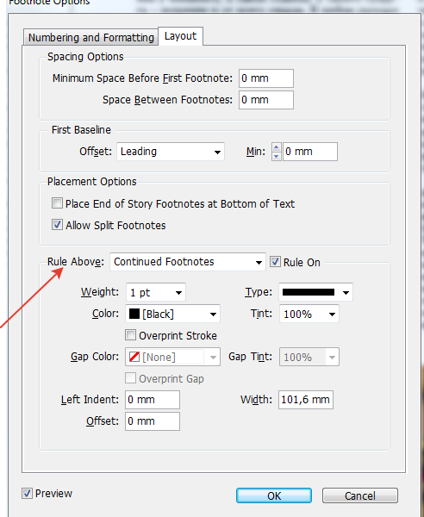Switch to Numbering and Formatting tab
424x517 pixels.
tap(90, 37)
